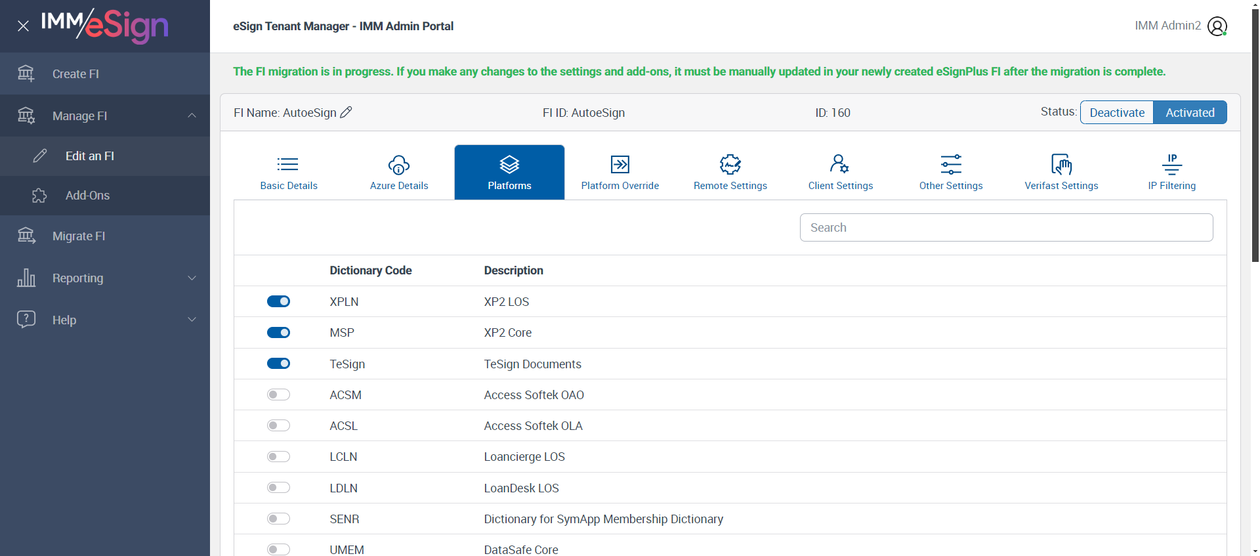The width and height of the screenshot is (1260, 556).
Task: Click the Edit an FI pencil icon
Action: click(x=40, y=156)
